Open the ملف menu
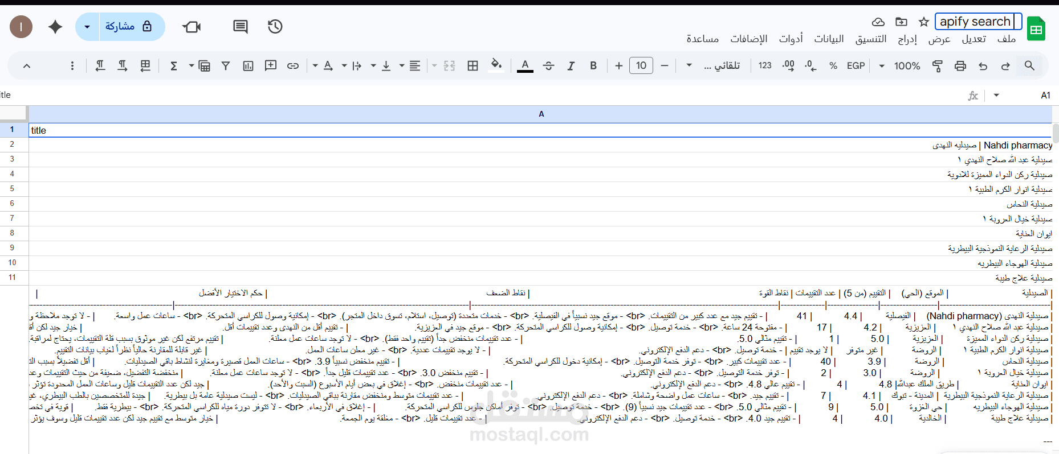The image size is (1059, 454). (1007, 39)
